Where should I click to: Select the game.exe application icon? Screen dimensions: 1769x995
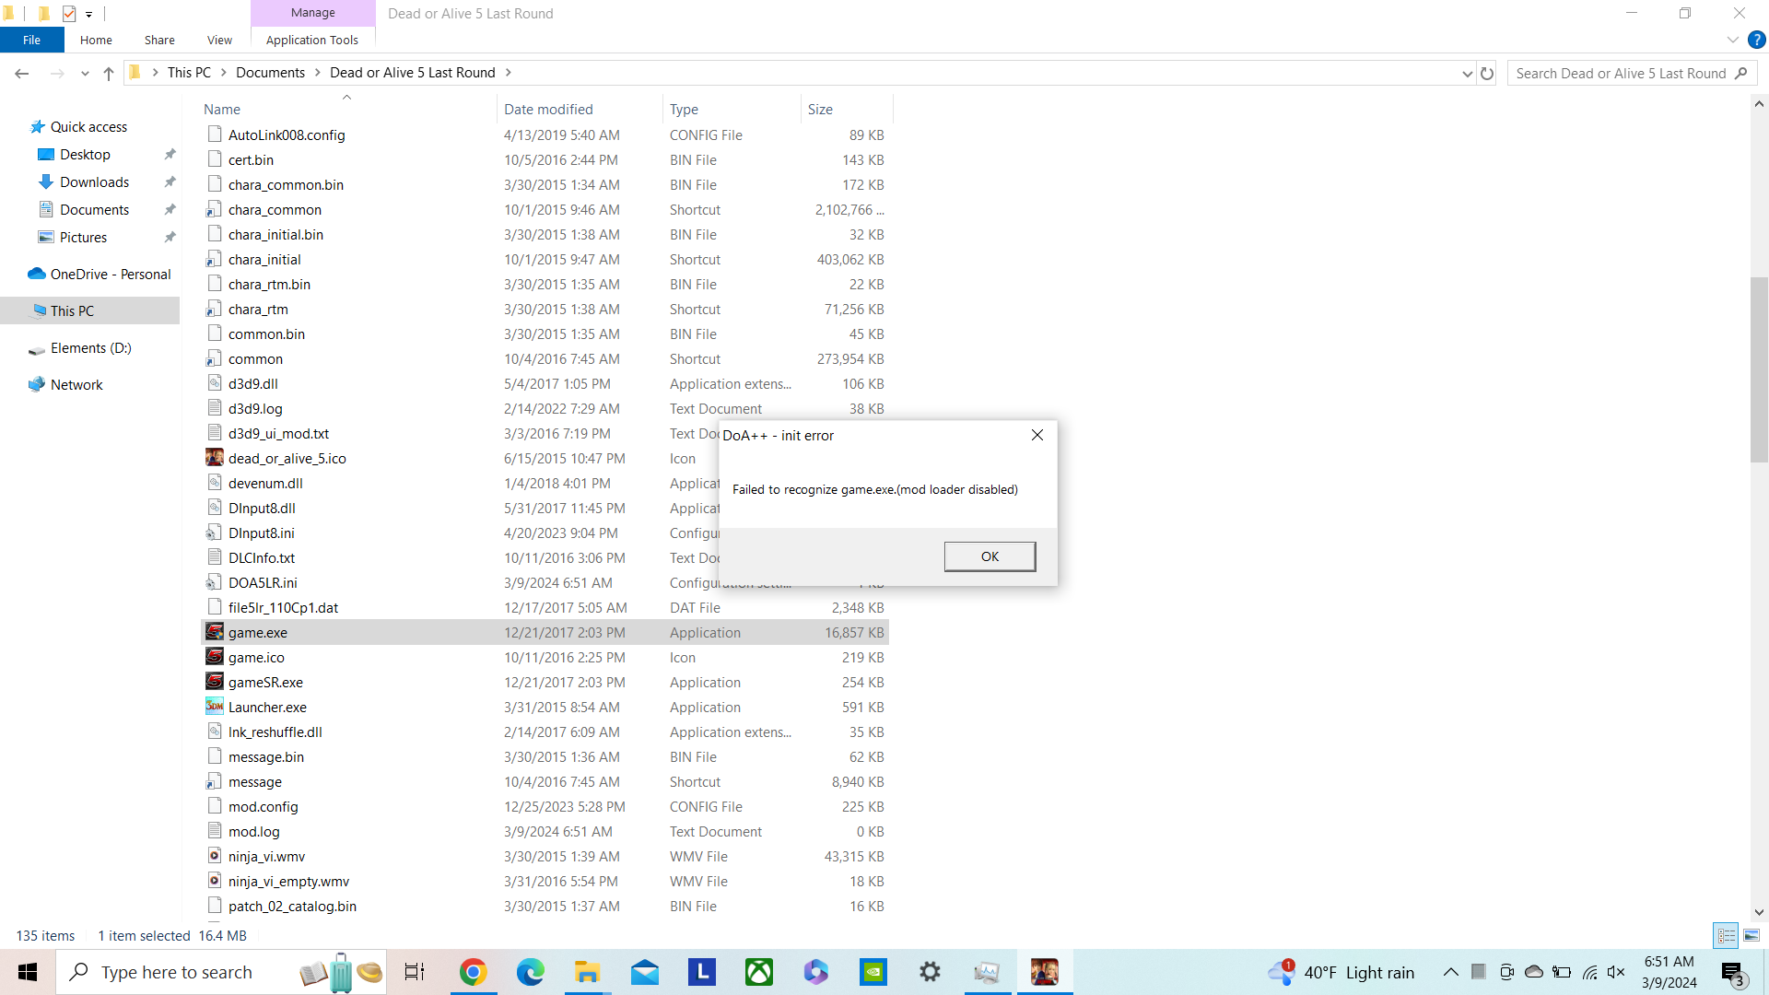coord(215,632)
